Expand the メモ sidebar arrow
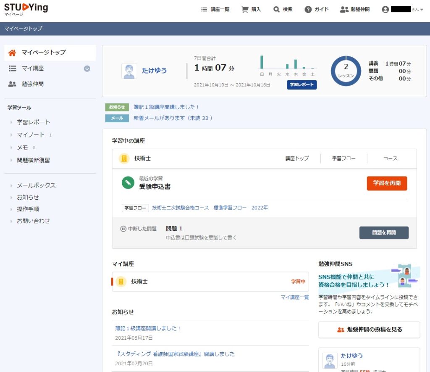This screenshot has width=430, height=372. 11,148
